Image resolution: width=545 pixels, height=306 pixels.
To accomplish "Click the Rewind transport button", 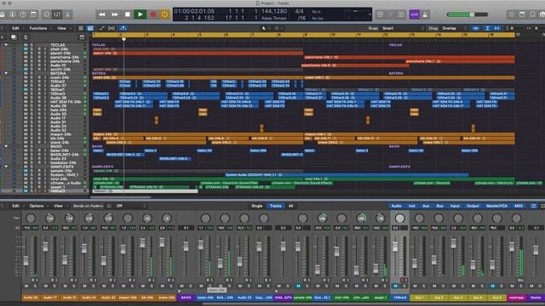I will click(102, 14).
